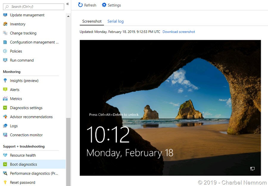This screenshot has width=268, height=186.
Task: Click Reset password text
Action: (23, 182)
